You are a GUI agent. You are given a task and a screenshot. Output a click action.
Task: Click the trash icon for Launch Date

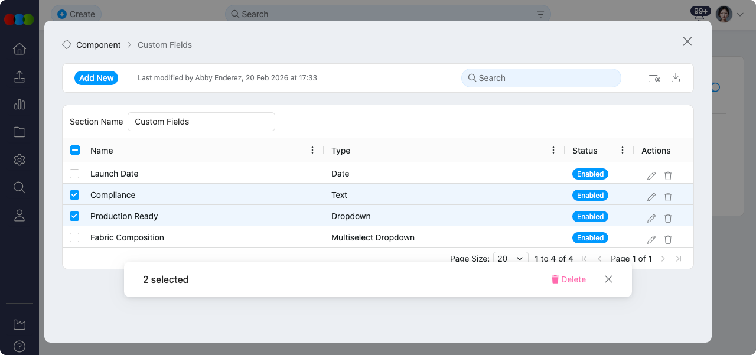[668, 175]
